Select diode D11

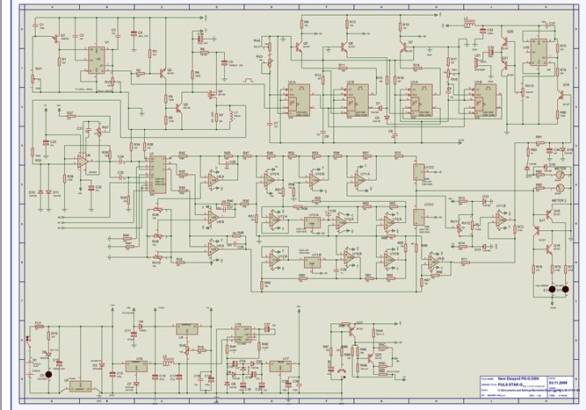coord(48,192)
